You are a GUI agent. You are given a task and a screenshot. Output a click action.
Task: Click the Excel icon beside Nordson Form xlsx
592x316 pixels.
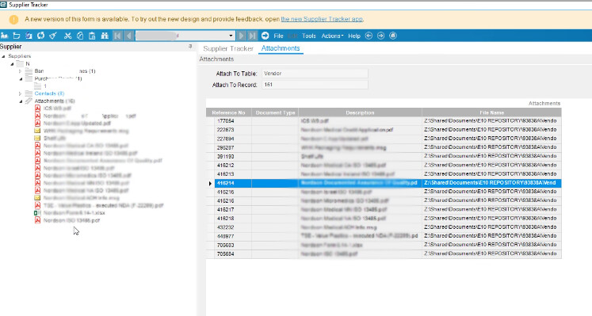(38, 213)
